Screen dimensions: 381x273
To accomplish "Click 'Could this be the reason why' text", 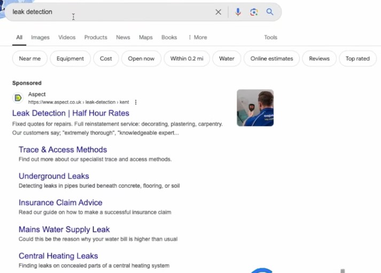I will click(98, 239).
